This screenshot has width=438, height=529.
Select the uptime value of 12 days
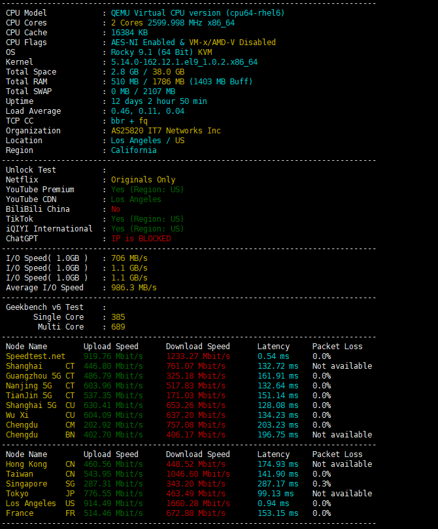click(x=158, y=101)
